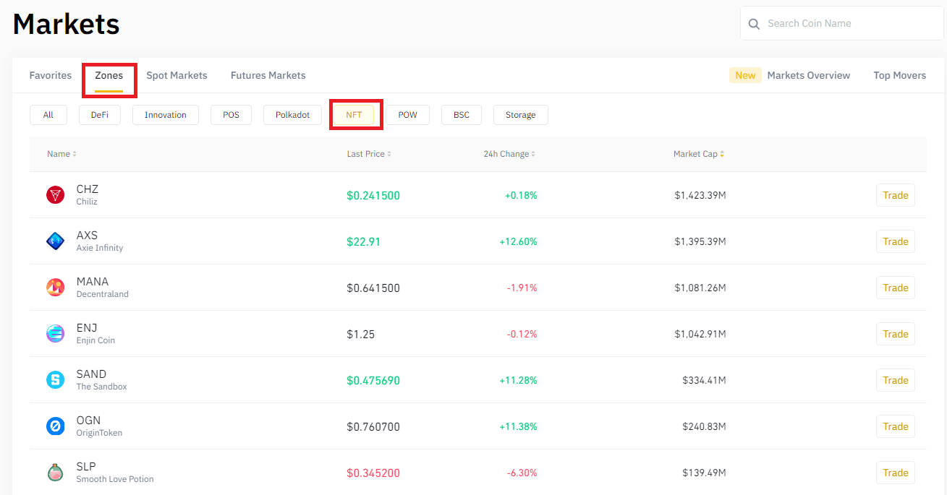
Task: Sort by Last Price column header
Action: (369, 154)
